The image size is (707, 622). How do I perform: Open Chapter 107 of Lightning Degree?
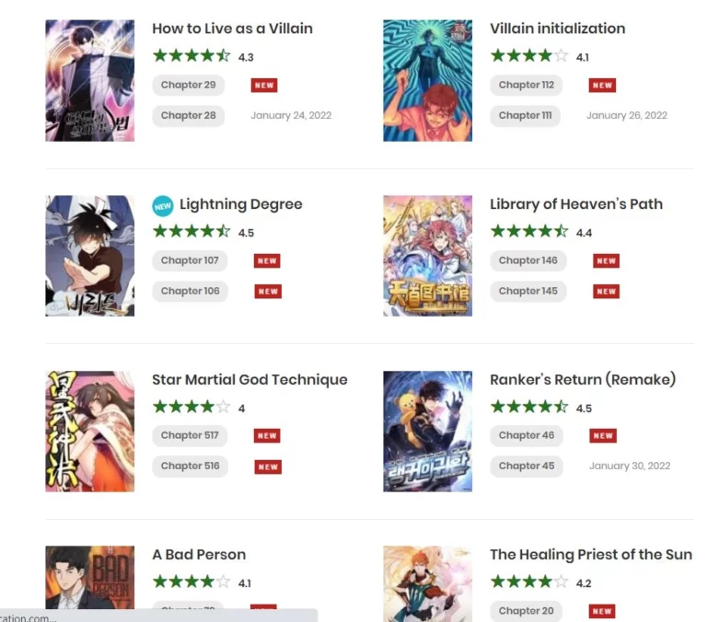[190, 260]
